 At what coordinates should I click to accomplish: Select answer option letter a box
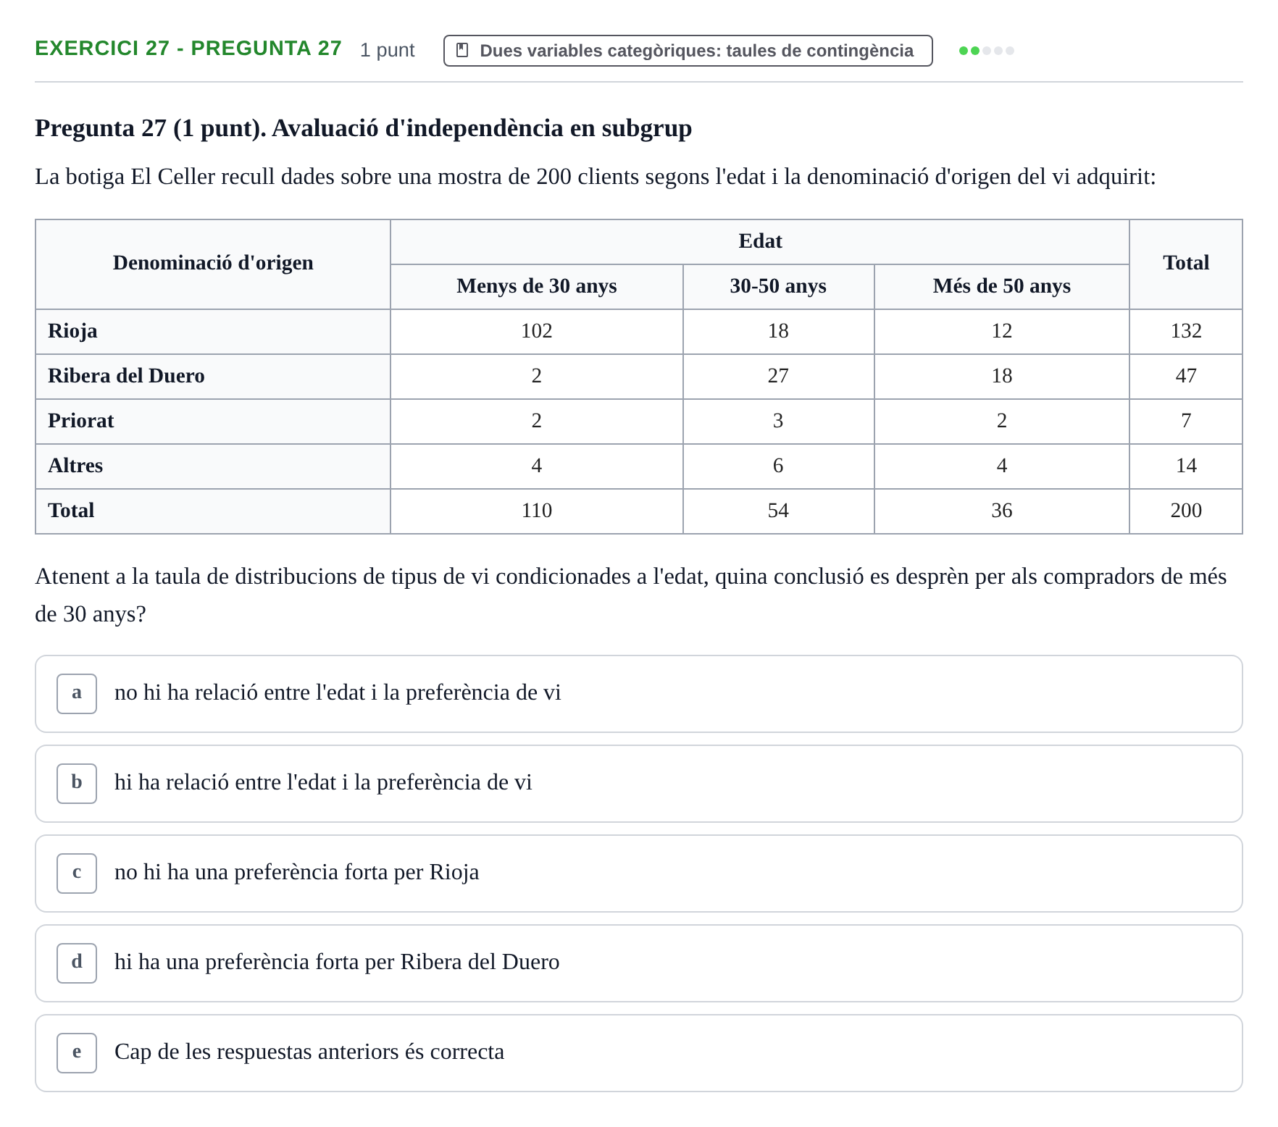coord(77,693)
